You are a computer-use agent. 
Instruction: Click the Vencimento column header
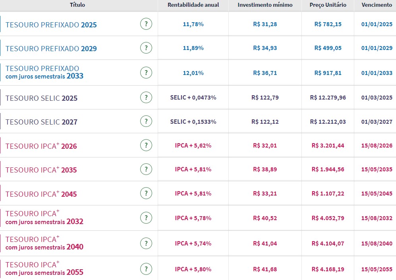tap(377, 5)
